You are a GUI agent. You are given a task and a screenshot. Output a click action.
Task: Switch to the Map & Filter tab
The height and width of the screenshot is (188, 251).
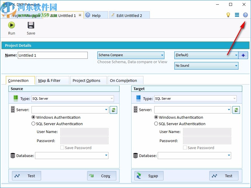[52, 80]
